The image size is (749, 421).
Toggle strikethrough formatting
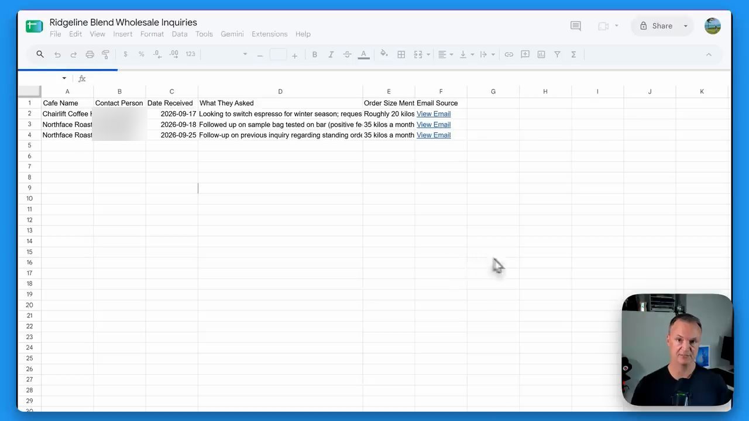point(348,54)
